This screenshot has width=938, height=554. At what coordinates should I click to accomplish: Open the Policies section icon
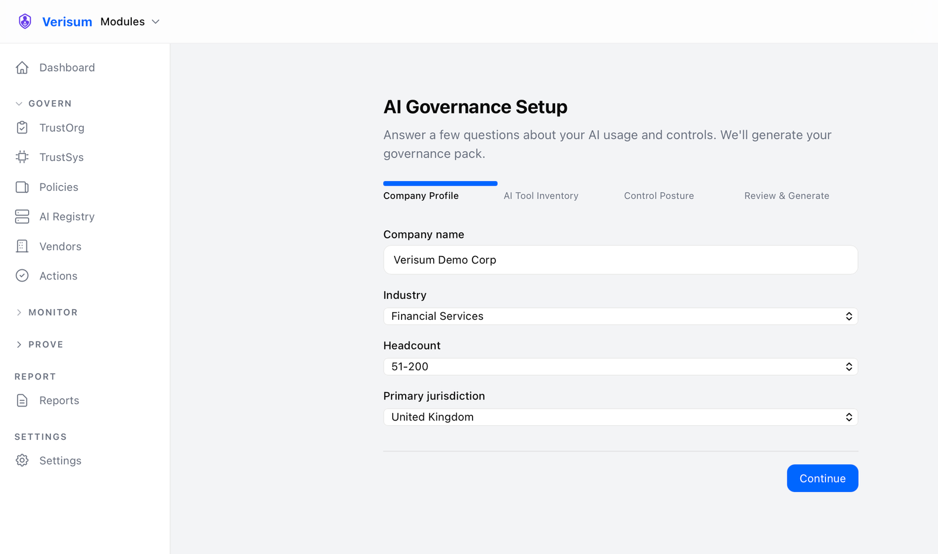point(22,187)
